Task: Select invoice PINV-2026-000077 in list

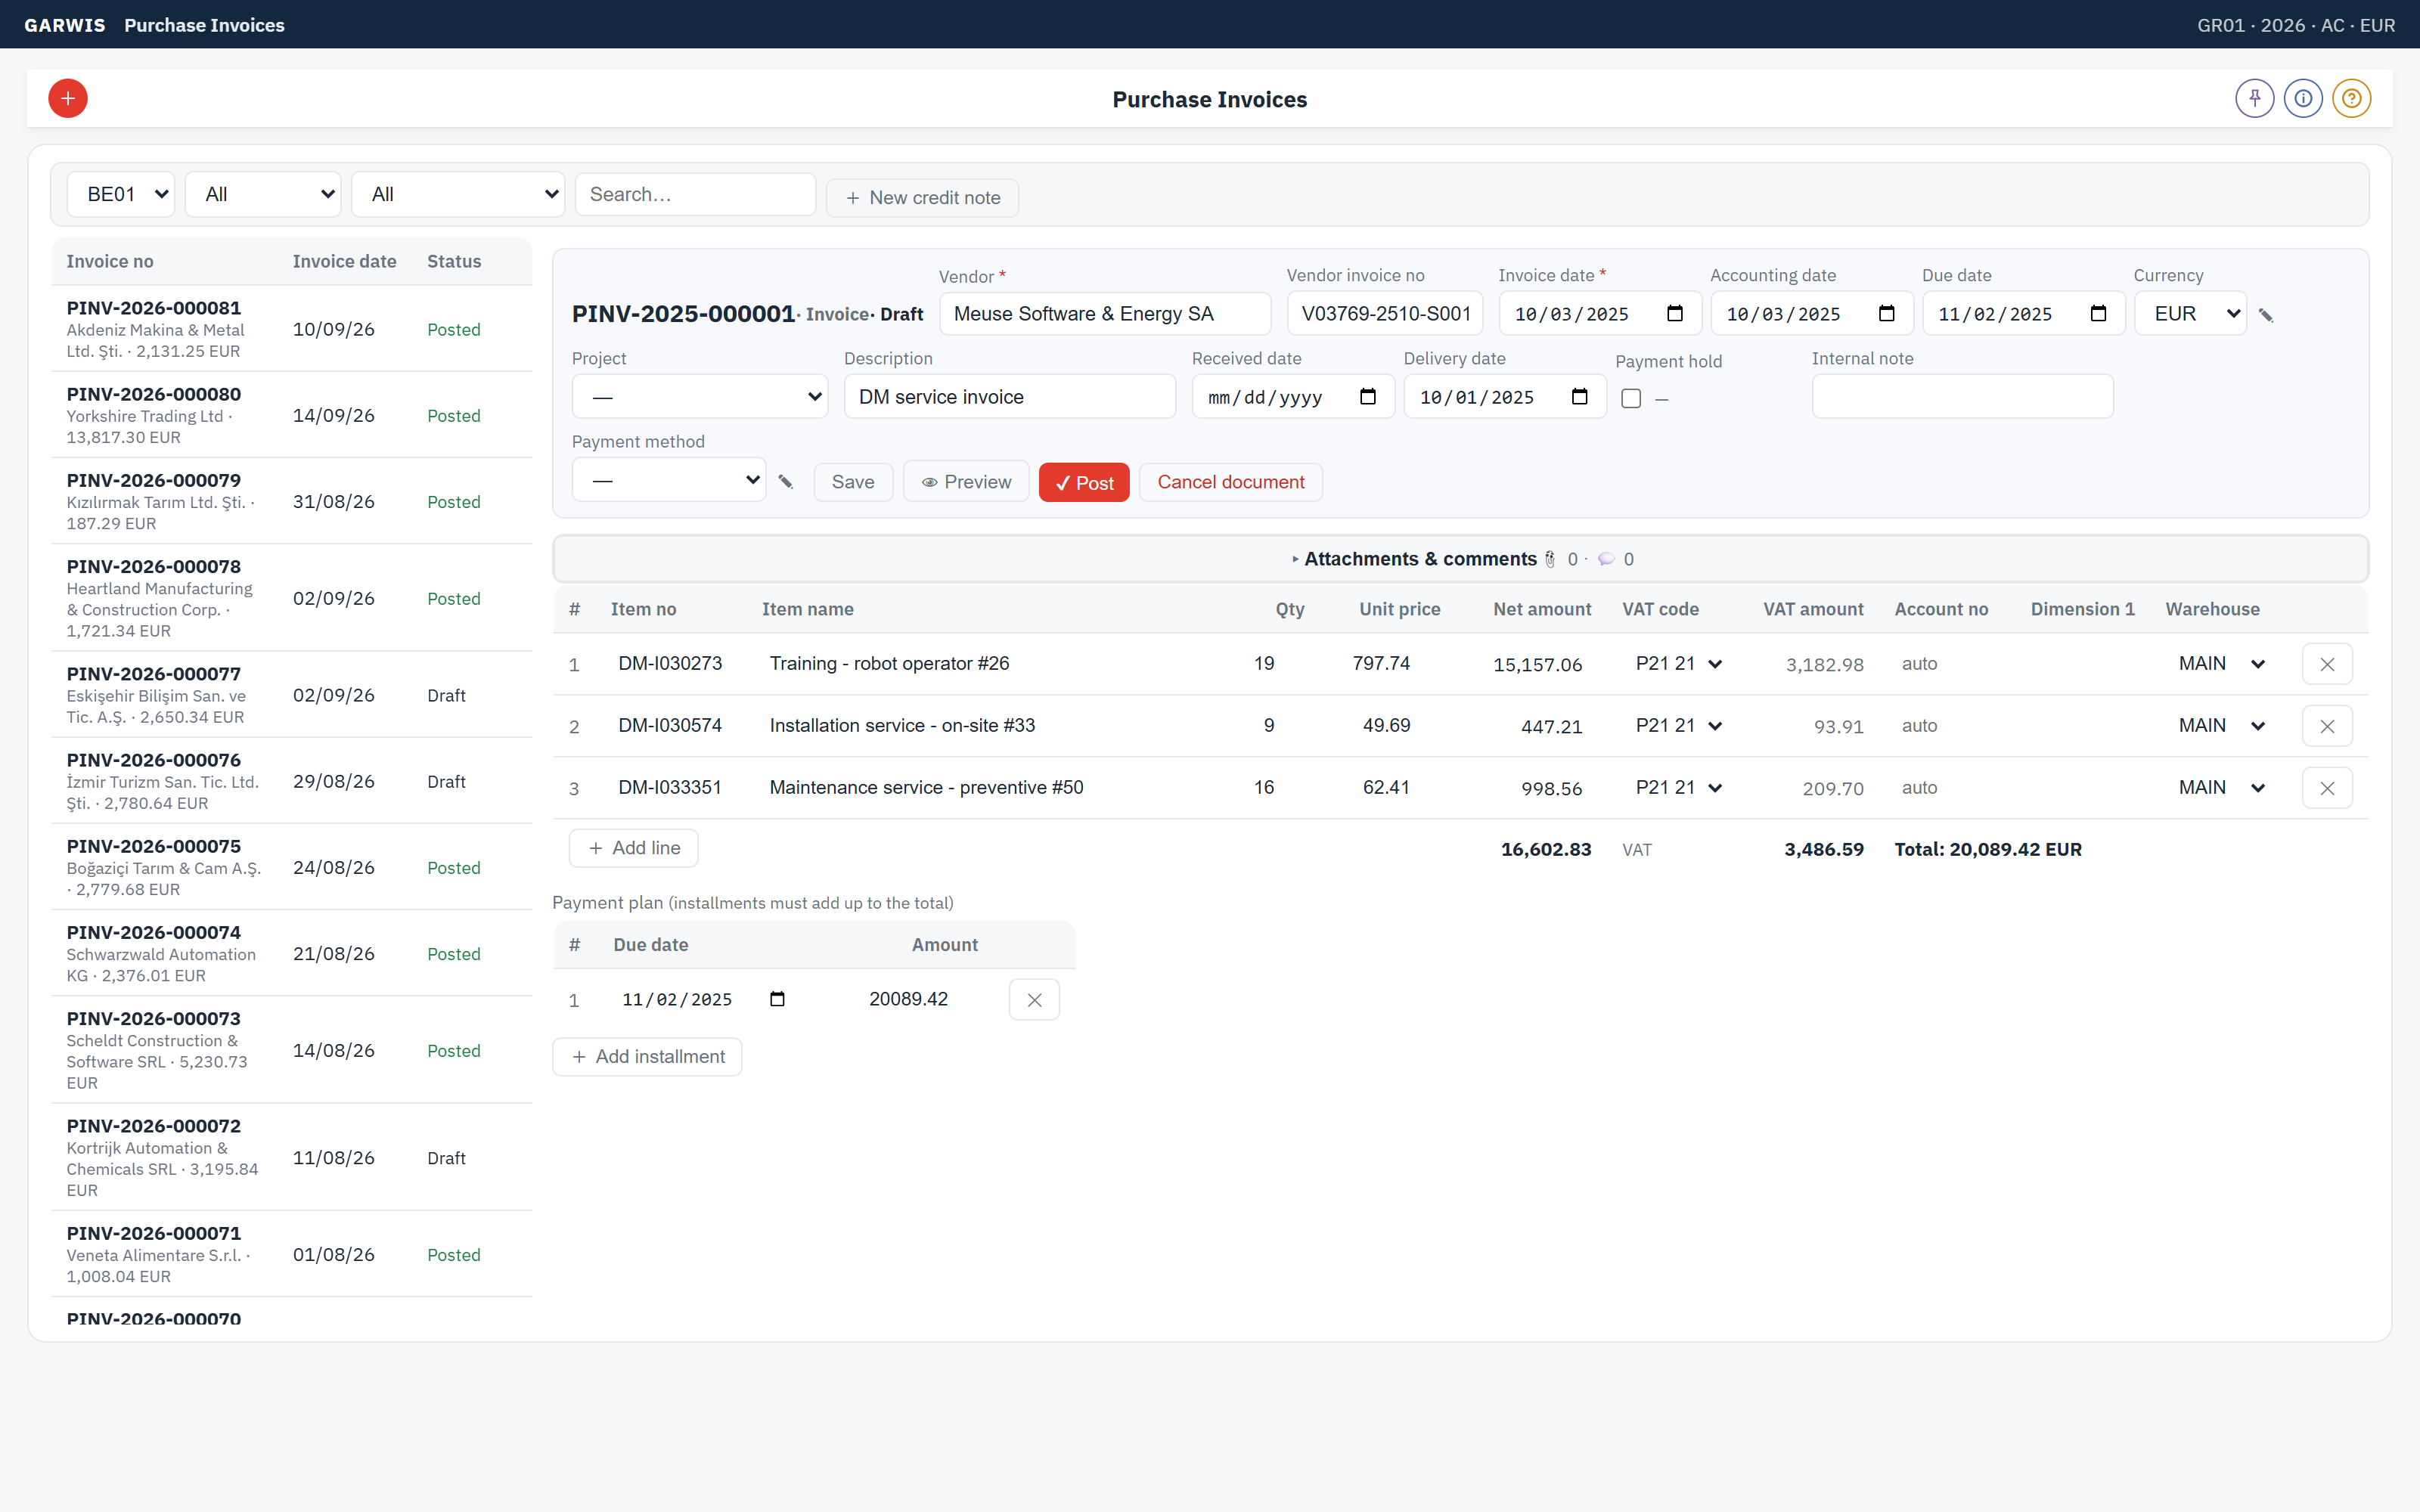Action: (291, 695)
